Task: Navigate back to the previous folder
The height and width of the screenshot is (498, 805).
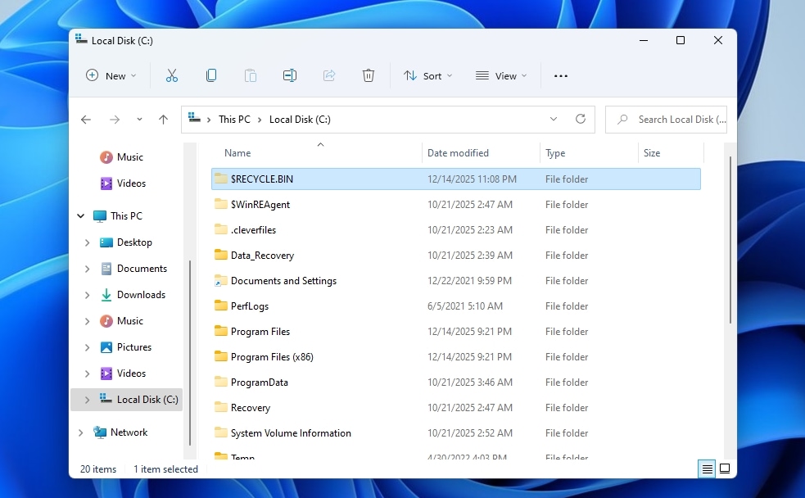Action: (85, 119)
